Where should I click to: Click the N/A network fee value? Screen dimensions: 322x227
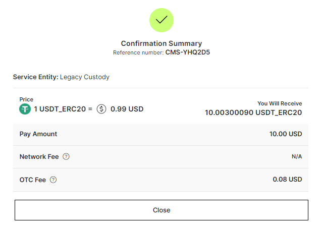pos(297,156)
